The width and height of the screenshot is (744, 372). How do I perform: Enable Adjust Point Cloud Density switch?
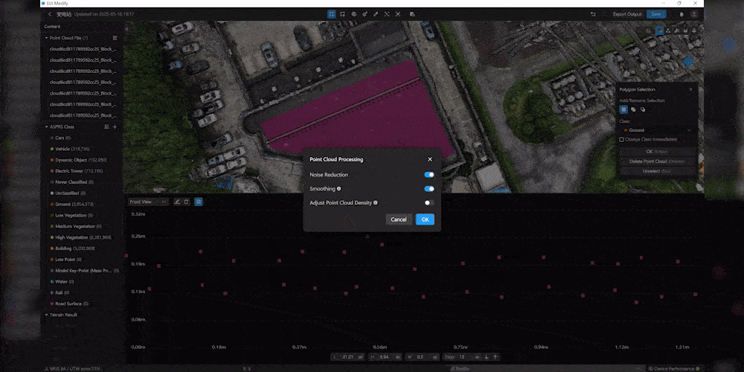pos(429,202)
